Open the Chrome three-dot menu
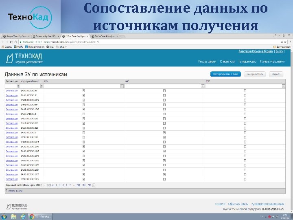 (x=291, y=42)
